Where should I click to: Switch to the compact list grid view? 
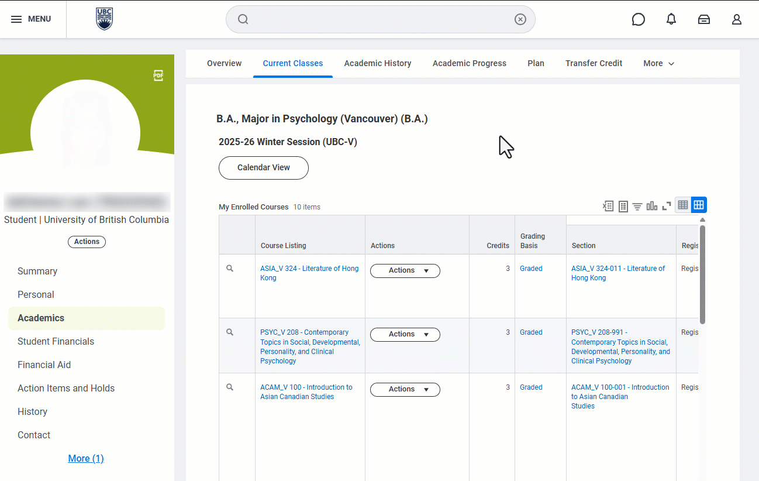(x=682, y=205)
